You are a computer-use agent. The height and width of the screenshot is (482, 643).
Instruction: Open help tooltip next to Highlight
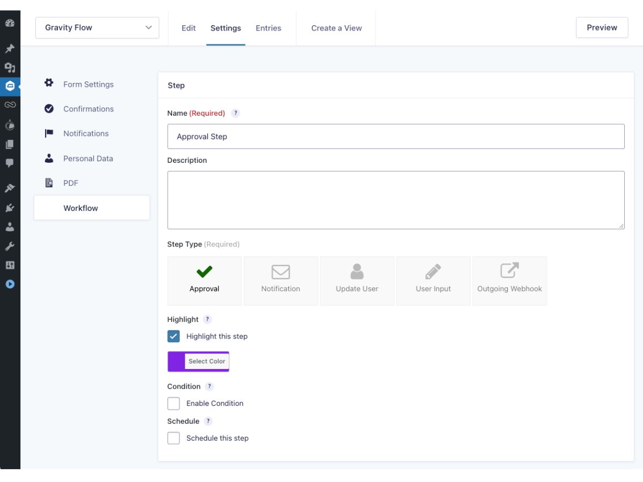pos(207,319)
